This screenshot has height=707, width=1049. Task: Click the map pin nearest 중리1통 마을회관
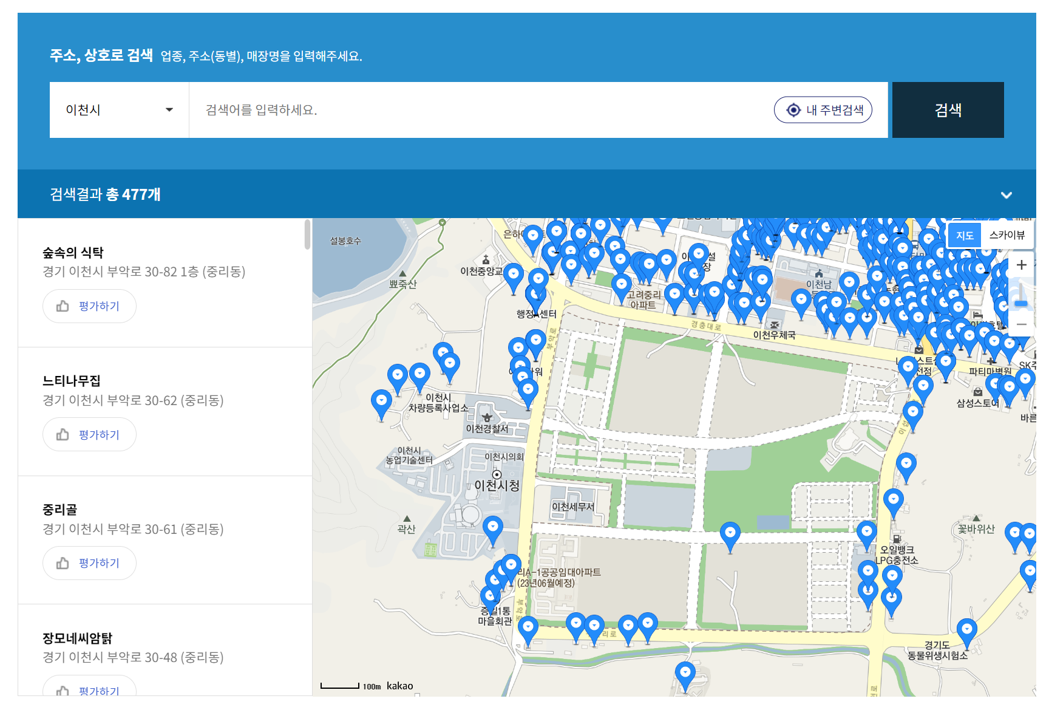point(491,600)
